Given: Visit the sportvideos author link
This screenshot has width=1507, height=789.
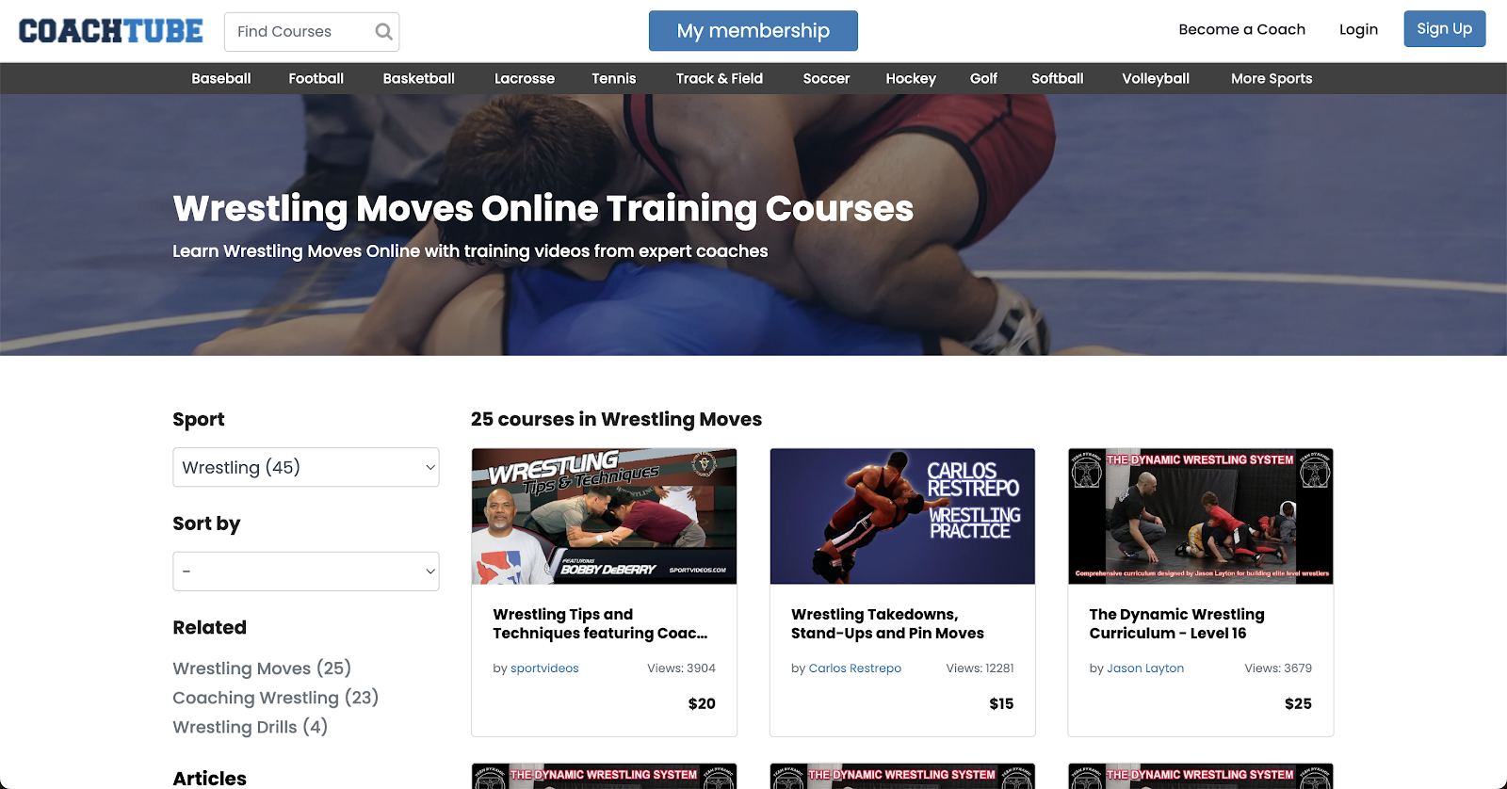Looking at the screenshot, I should click(x=544, y=668).
